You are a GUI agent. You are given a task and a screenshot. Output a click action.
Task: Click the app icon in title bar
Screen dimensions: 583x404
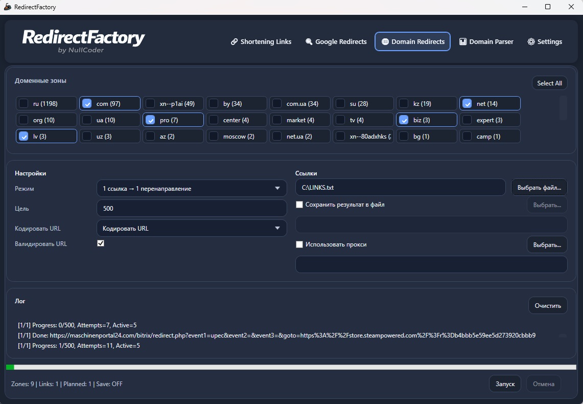[7, 7]
